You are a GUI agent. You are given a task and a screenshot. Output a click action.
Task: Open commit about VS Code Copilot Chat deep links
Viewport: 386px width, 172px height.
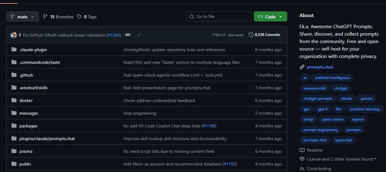tap(162, 126)
